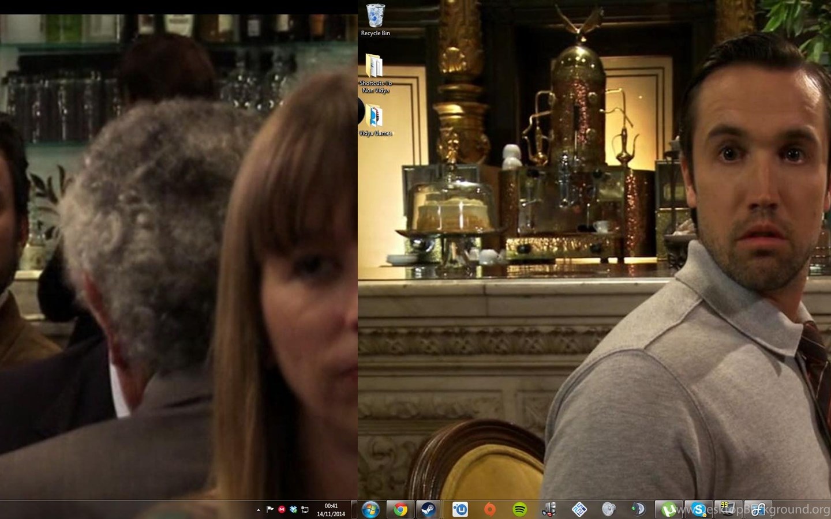Open Dropbox tray icon
This screenshot has height=519, width=831.
pyautogui.click(x=293, y=510)
